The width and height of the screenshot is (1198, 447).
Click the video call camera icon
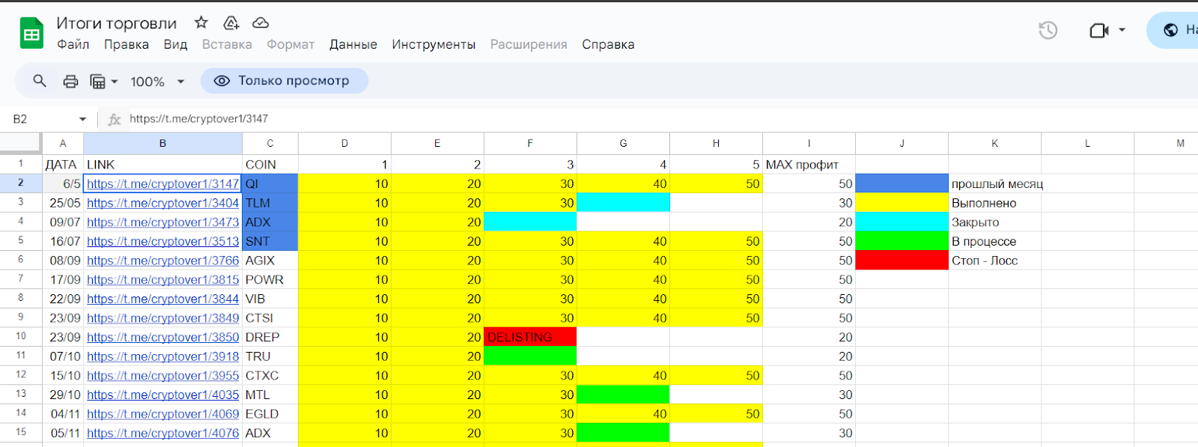1098,30
